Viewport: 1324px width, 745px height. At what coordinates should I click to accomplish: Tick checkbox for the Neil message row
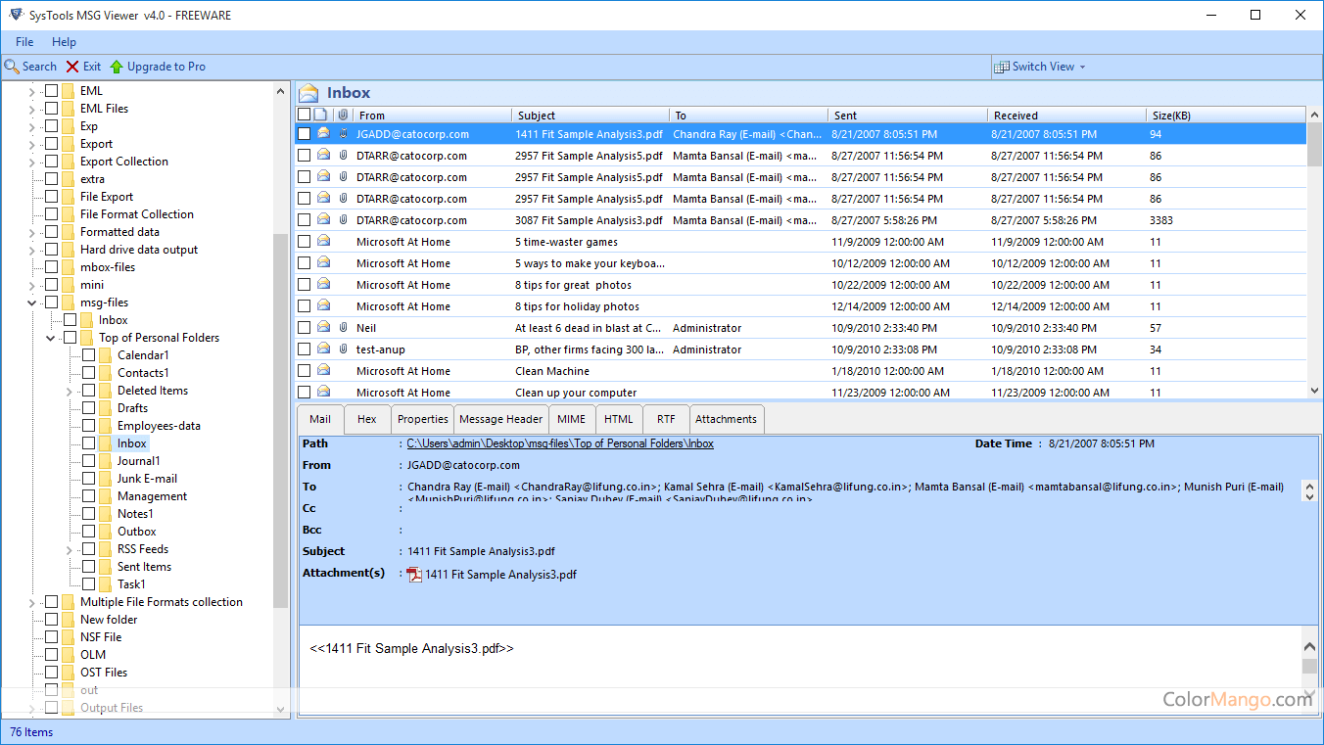click(305, 328)
